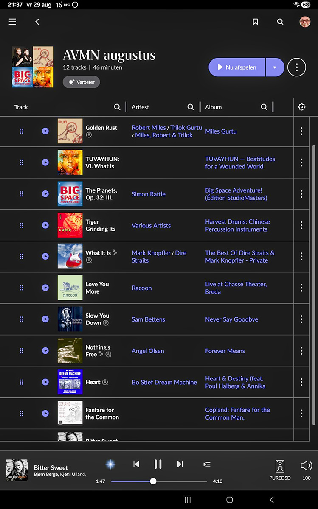Screen dimensions: 318x509
Task: Open track column settings gear
Action: pyautogui.click(x=302, y=107)
